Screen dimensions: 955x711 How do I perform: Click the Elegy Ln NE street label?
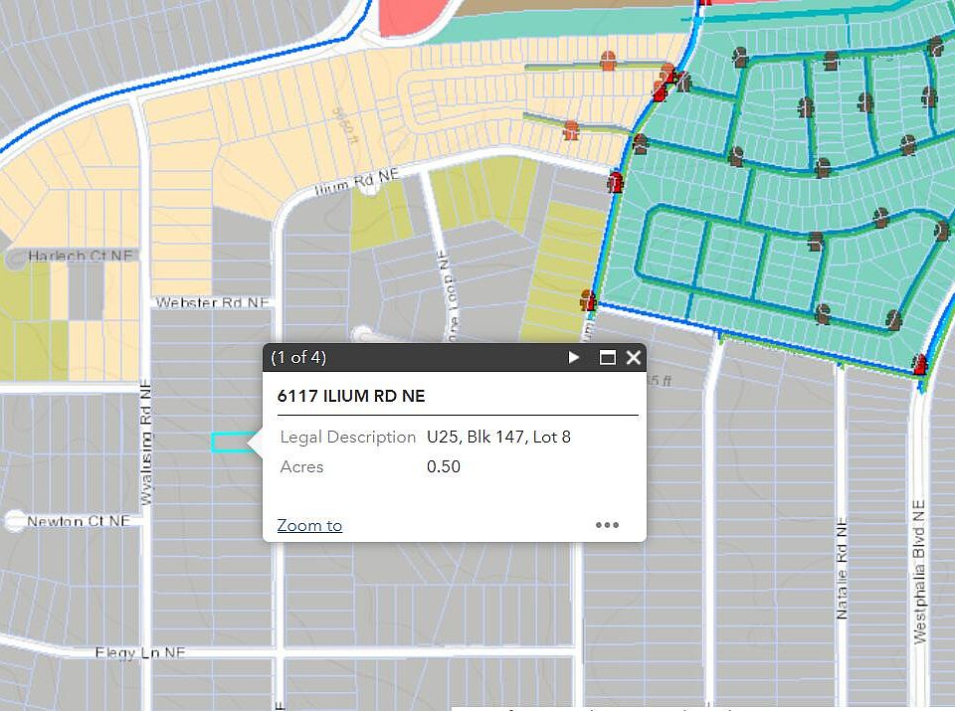(139, 652)
